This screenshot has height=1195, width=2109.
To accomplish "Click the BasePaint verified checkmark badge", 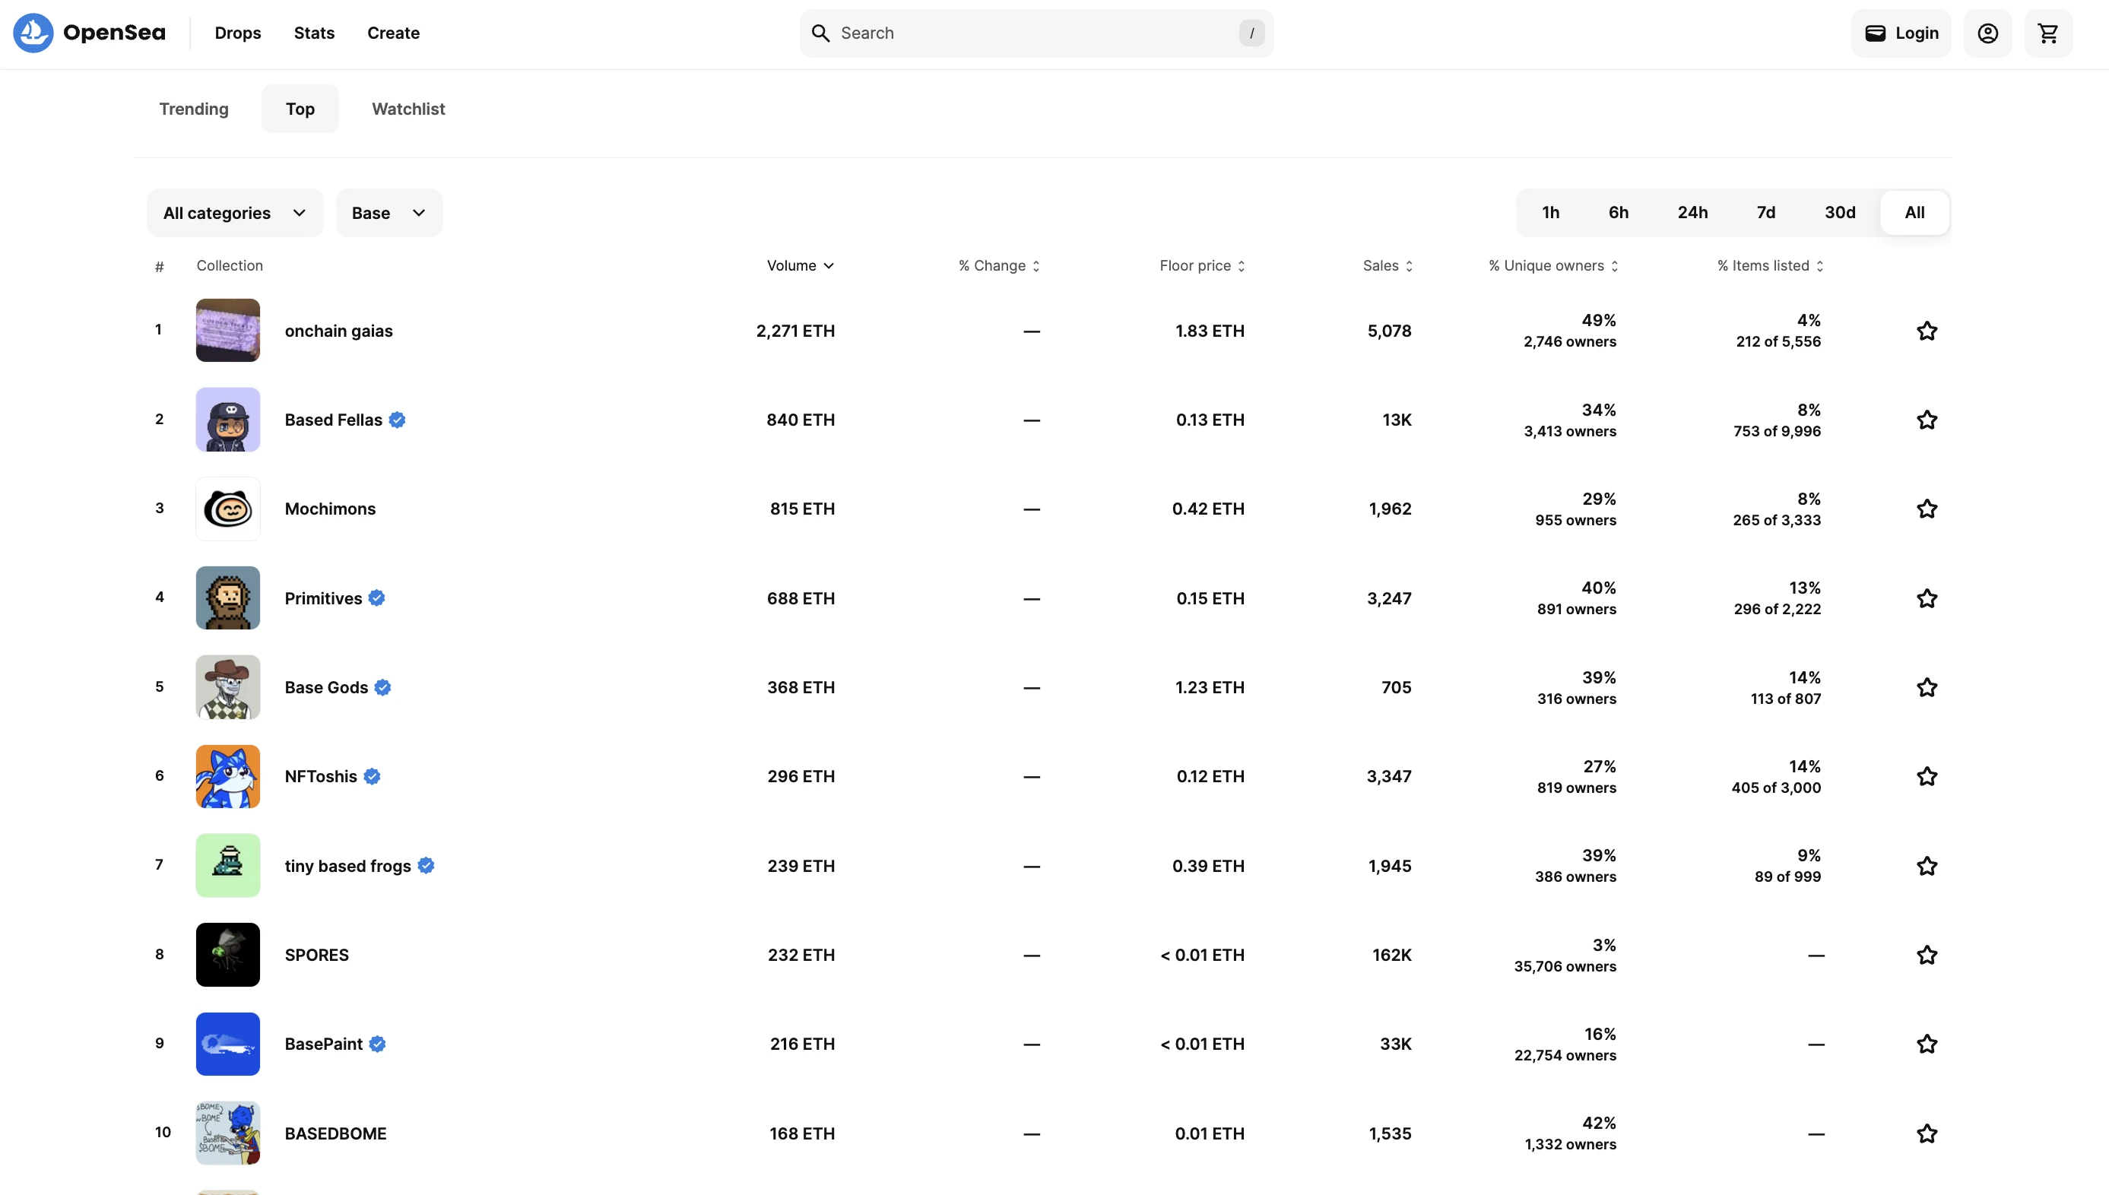I will [378, 1044].
